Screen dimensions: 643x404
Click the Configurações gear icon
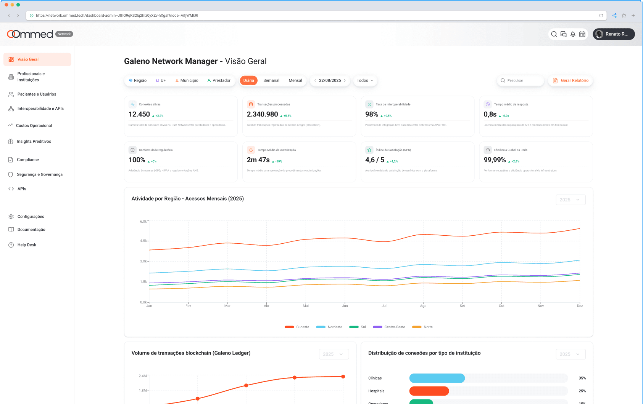pyautogui.click(x=11, y=217)
